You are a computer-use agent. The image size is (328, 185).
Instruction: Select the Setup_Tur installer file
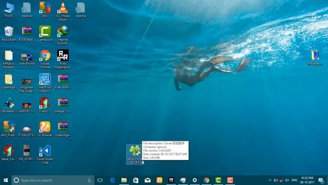pos(9,153)
